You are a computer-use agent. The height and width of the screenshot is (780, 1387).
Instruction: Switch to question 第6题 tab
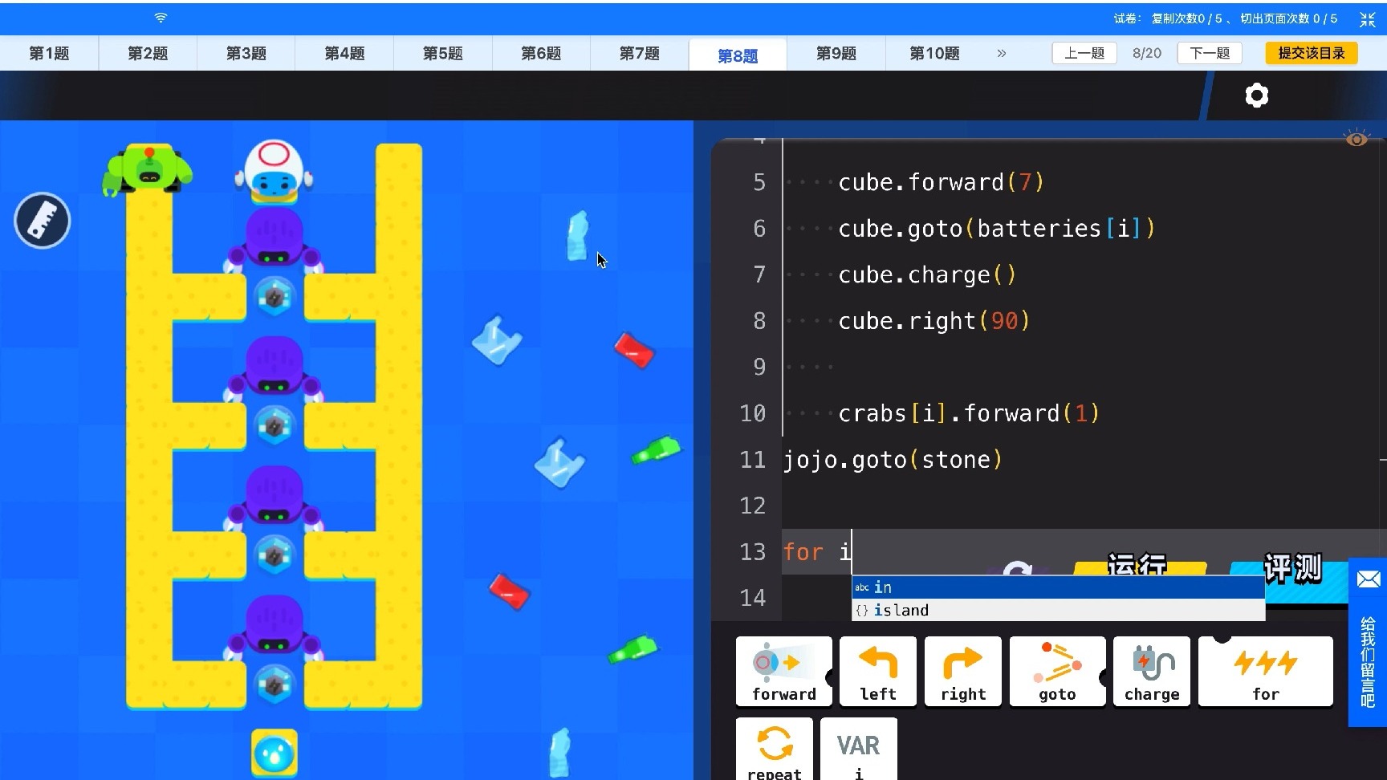pyautogui.click(x=541, y=53)
